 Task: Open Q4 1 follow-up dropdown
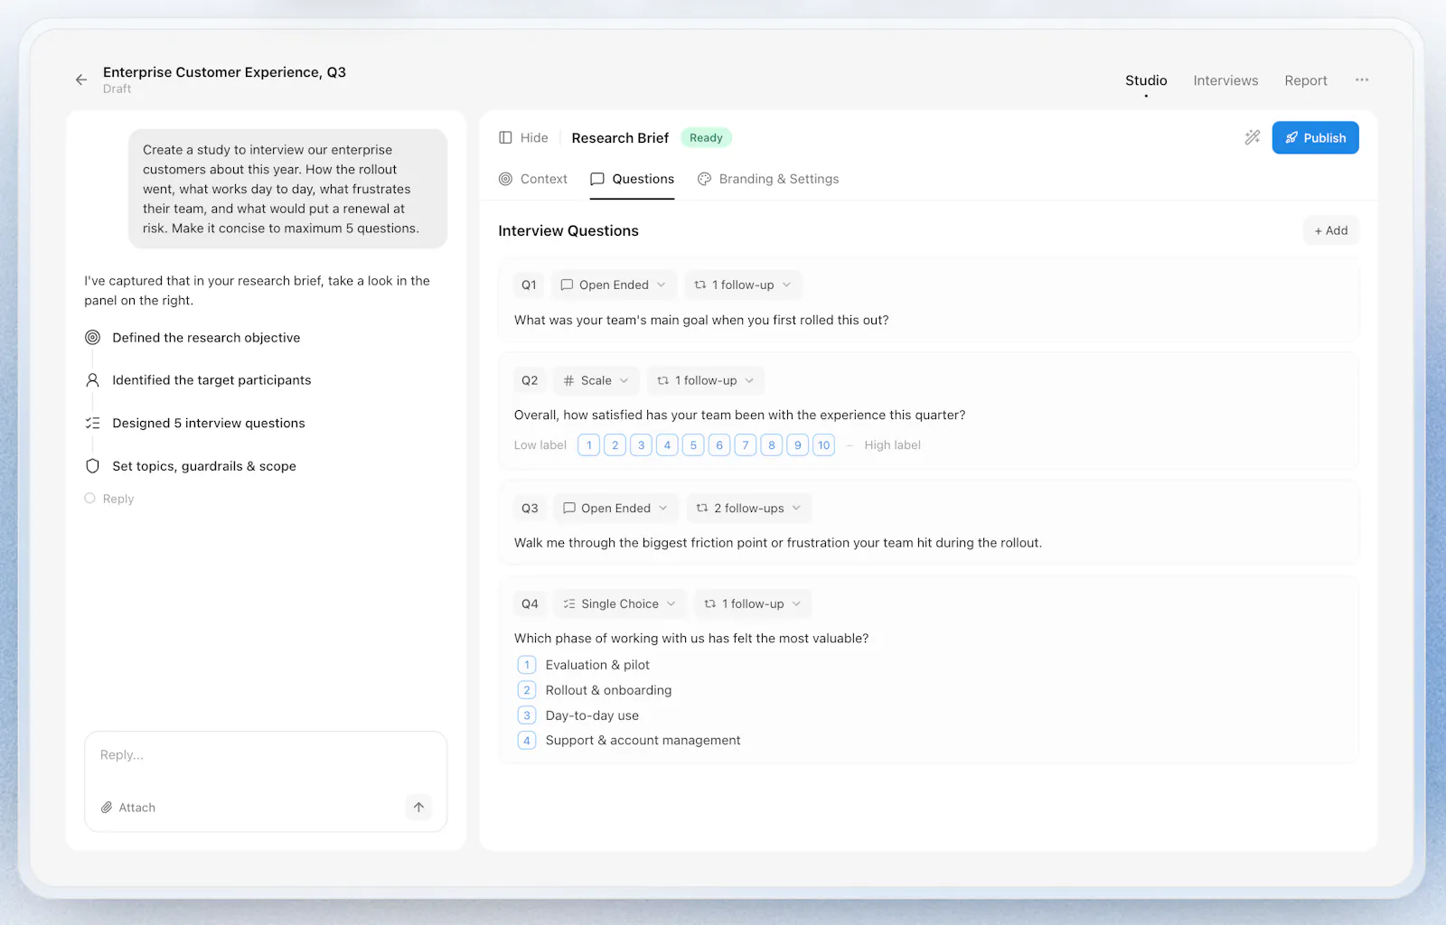pos(753,603)
